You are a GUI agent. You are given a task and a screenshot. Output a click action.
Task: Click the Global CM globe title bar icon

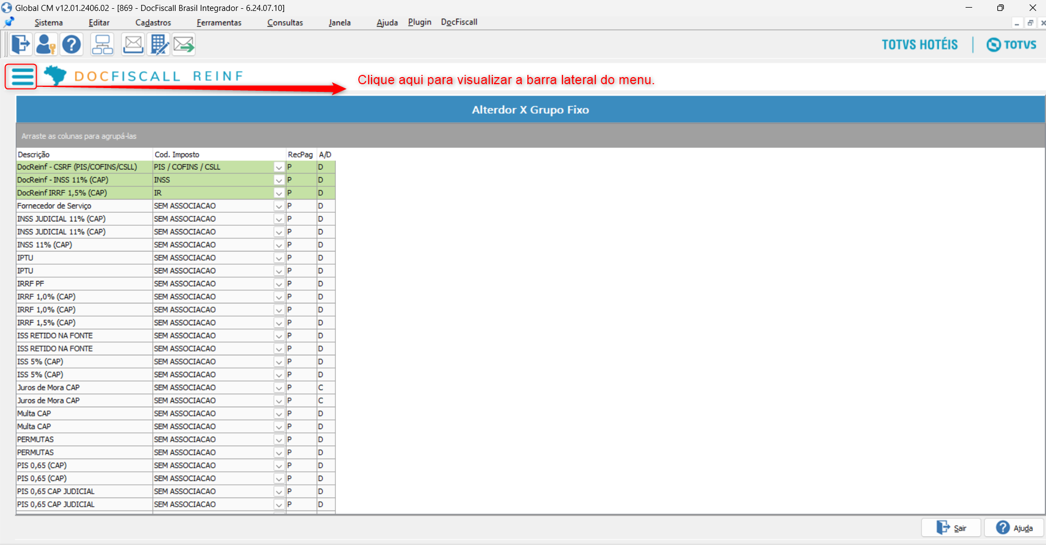7,8
